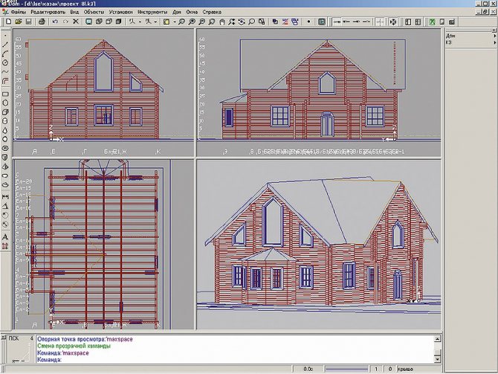498x374 pixels.
Task: Open the Файлы menu
Action: coord(18,12)
